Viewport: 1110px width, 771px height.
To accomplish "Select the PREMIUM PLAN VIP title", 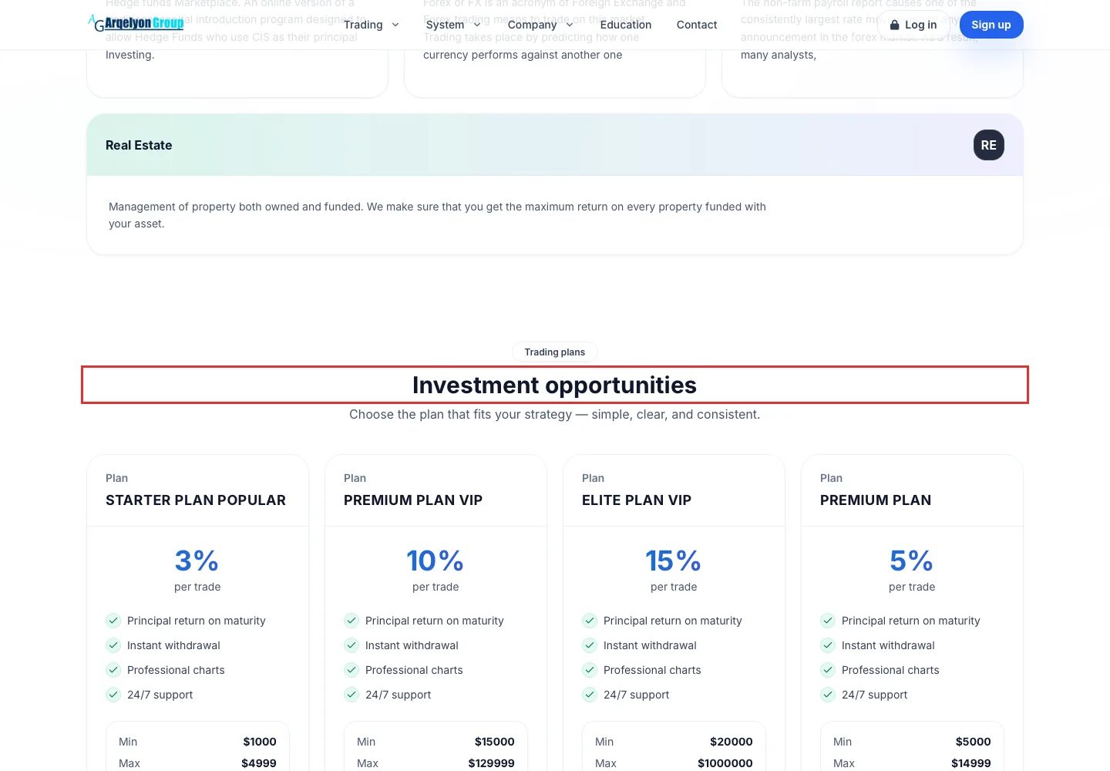I will (x=413, y=500).
